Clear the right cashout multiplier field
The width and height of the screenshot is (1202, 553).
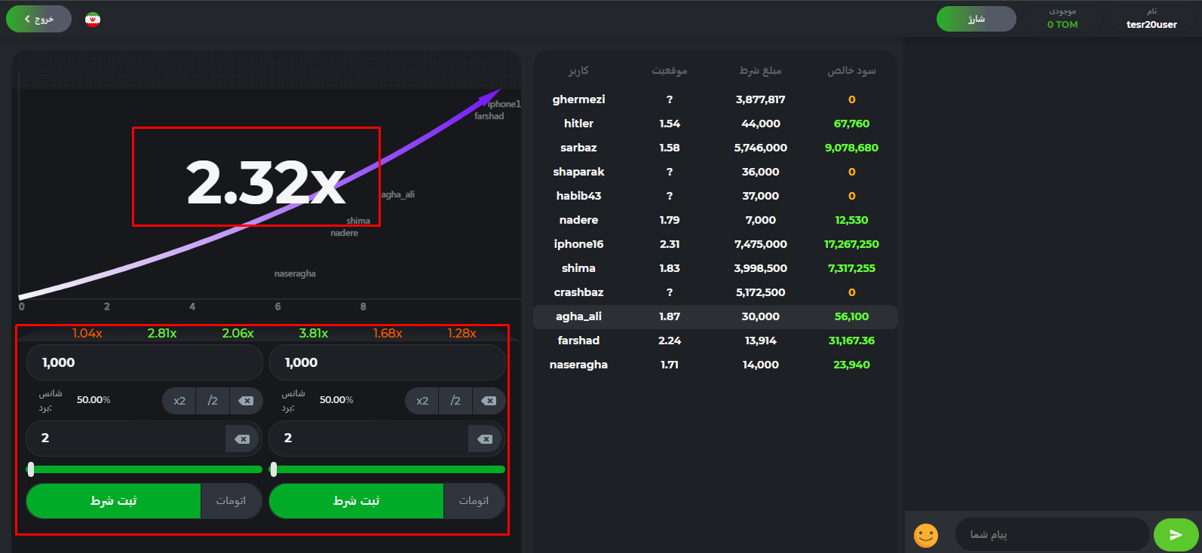click(485, 438)
